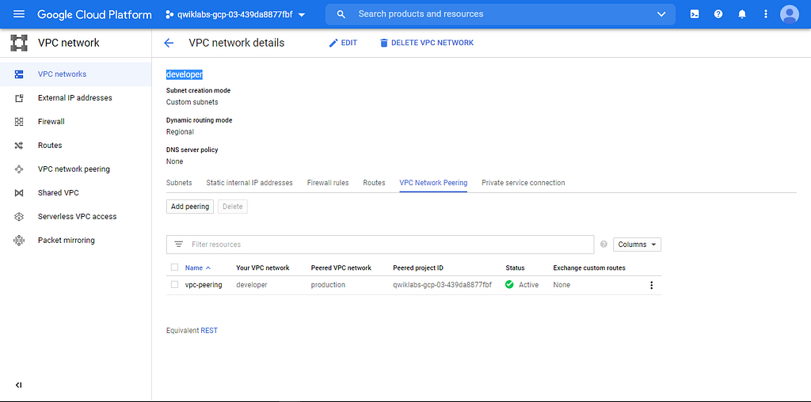
Task: Switch to Static internal IP addresses tab
Action: [x=249, y=183]
